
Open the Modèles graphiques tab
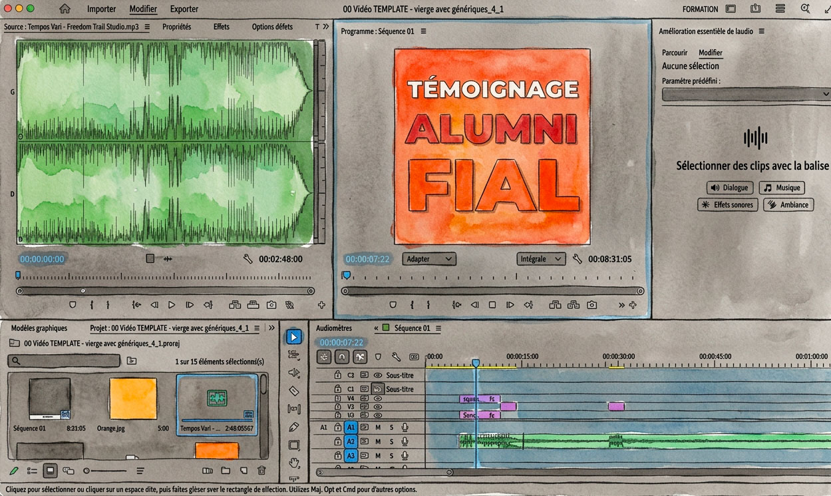[x=39, y=328]
